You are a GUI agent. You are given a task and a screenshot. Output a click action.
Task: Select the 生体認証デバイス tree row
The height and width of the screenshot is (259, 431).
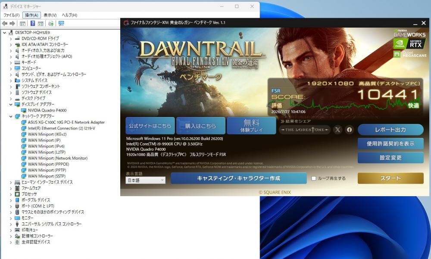tap(36, 242)
